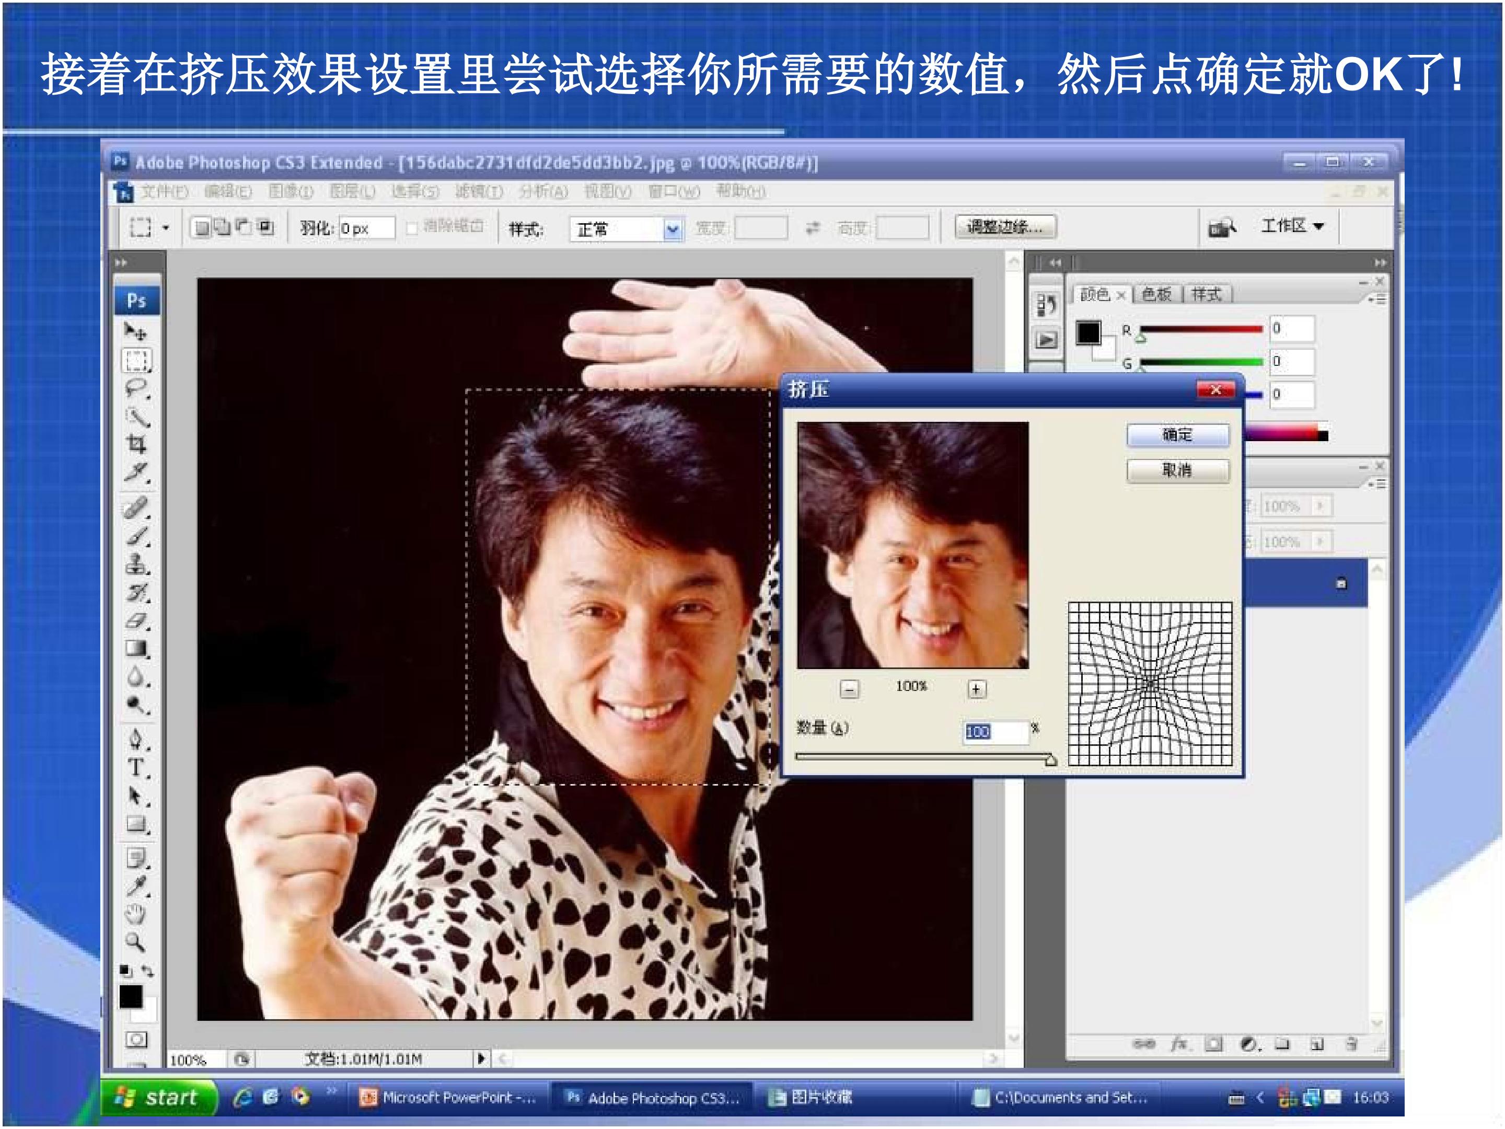The image size is (1505, 1129).
Task: Switch to Microsoft PowerPoint taskbar item
Action: click(x=449, y=1098)
